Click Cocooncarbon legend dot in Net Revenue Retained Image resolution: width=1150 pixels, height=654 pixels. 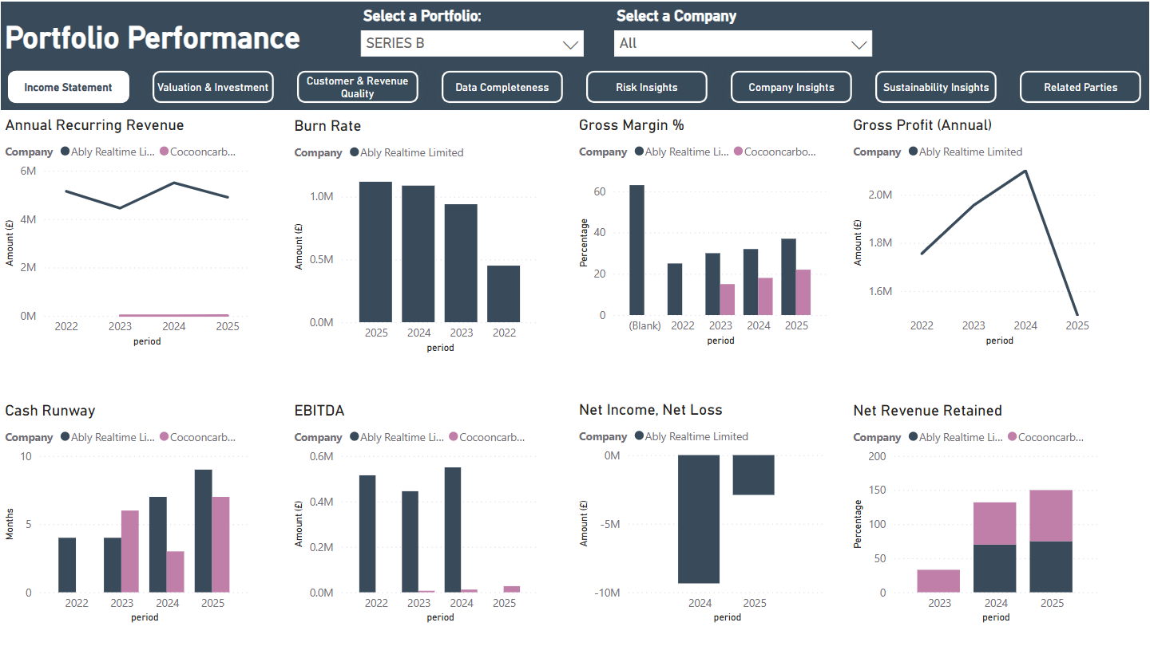pyautogui.click(x=1012, y=437)
